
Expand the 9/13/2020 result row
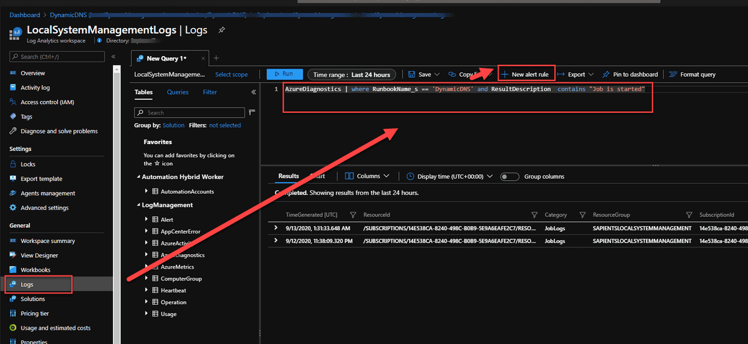[277, 228]
